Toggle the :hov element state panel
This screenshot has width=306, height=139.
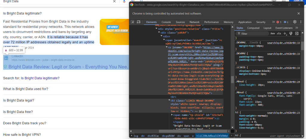(272, 33)
